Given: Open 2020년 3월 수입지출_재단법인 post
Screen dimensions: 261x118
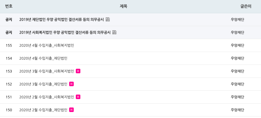Looking at the screenshot, I should point(43,84).
